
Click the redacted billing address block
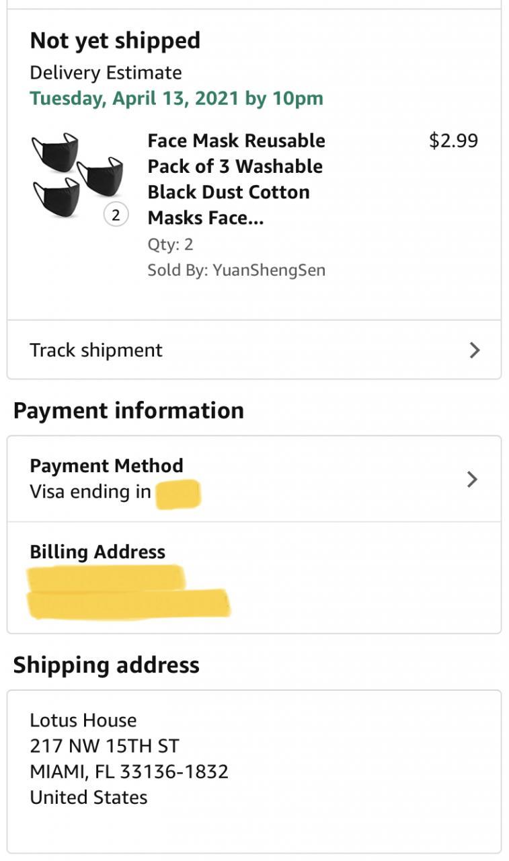click(128, 592)
